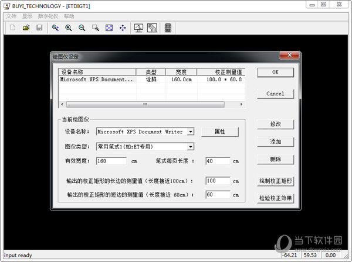Open the 文件 menu

coord(11,16)
